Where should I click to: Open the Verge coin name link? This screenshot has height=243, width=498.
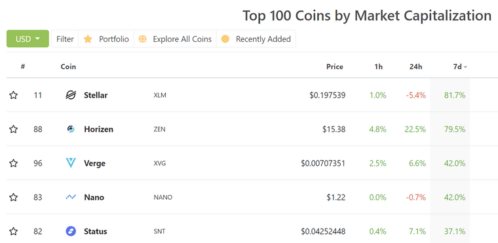(94, 163)
